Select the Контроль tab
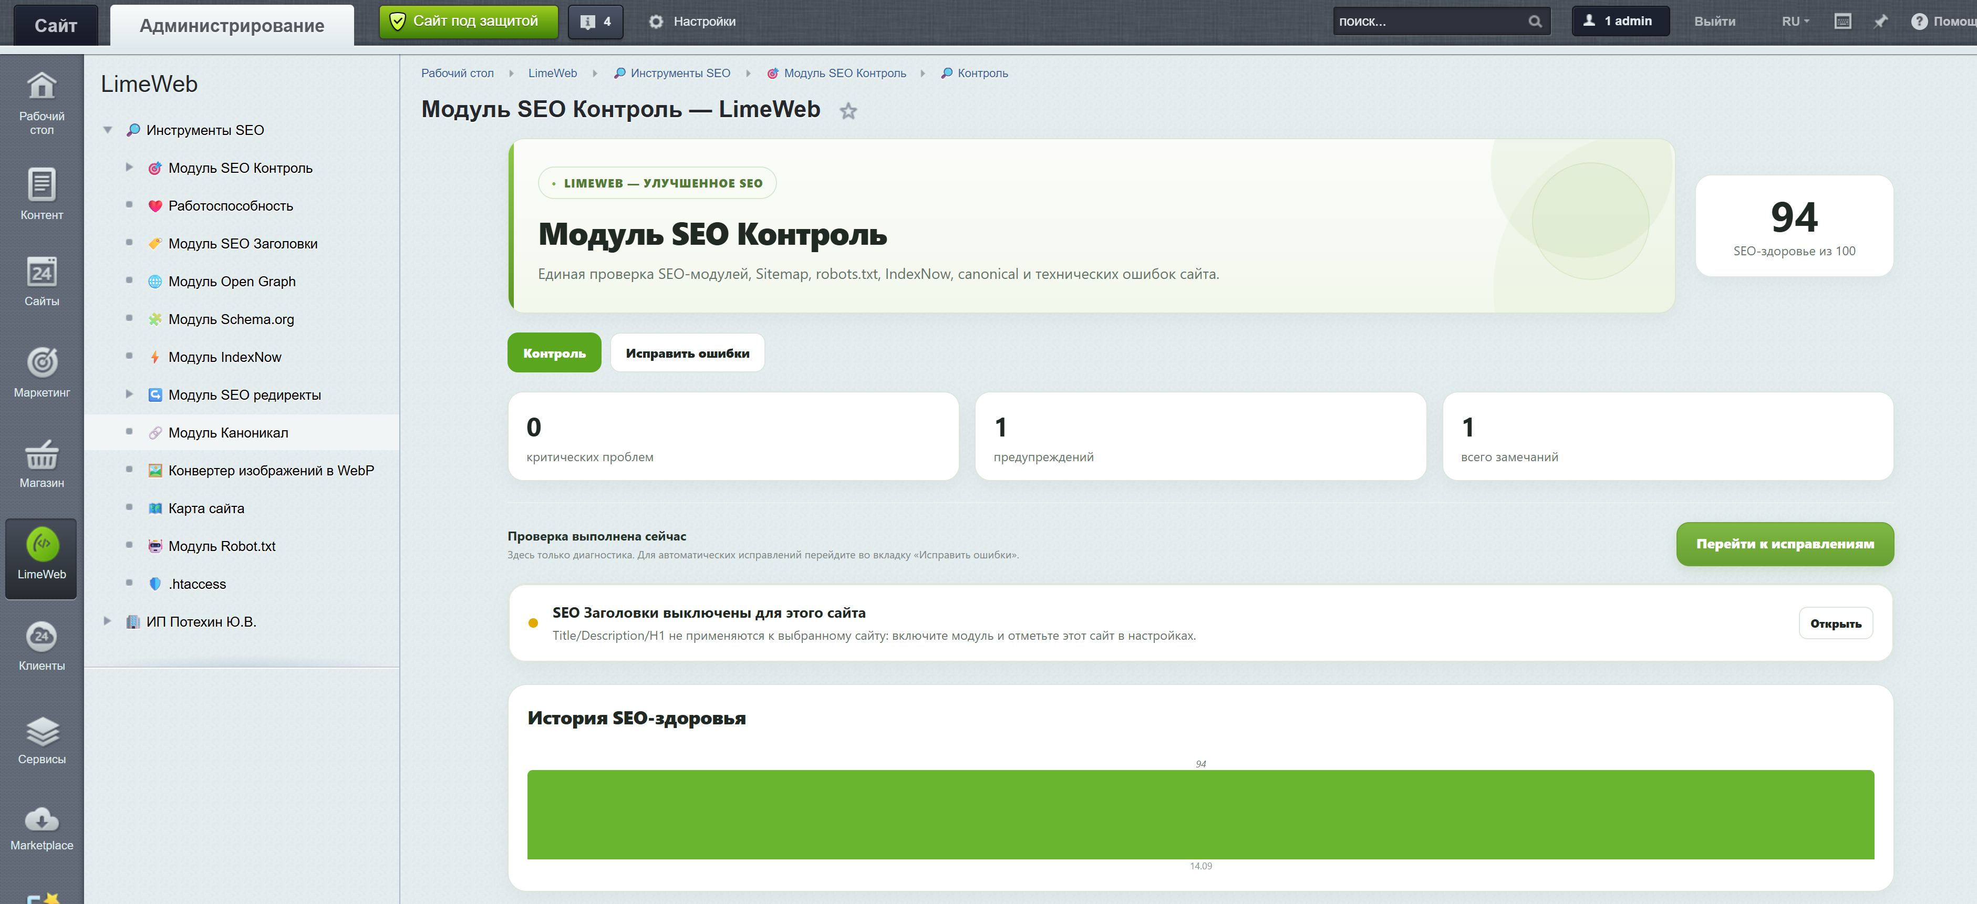 pyautogui.click(x=554, y=353)
